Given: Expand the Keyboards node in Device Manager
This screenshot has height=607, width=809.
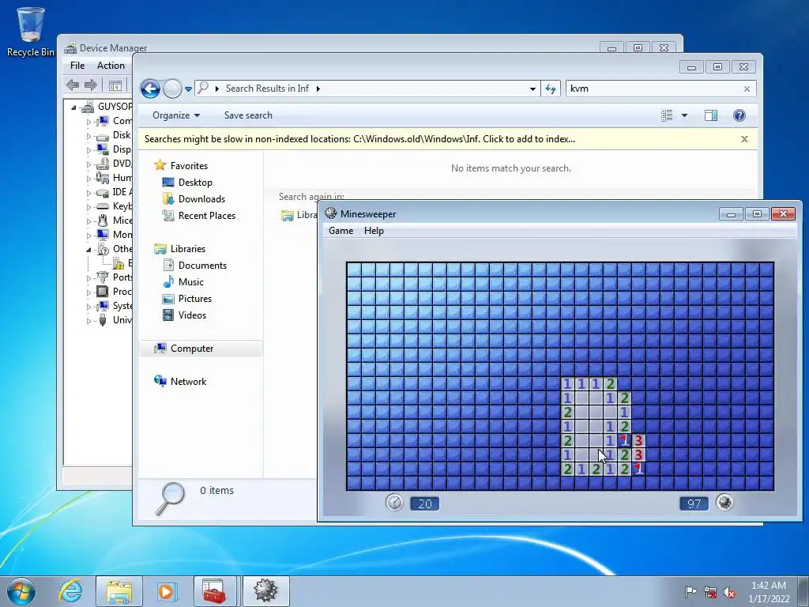Looking at the screenshot, I should click(88, 207).
